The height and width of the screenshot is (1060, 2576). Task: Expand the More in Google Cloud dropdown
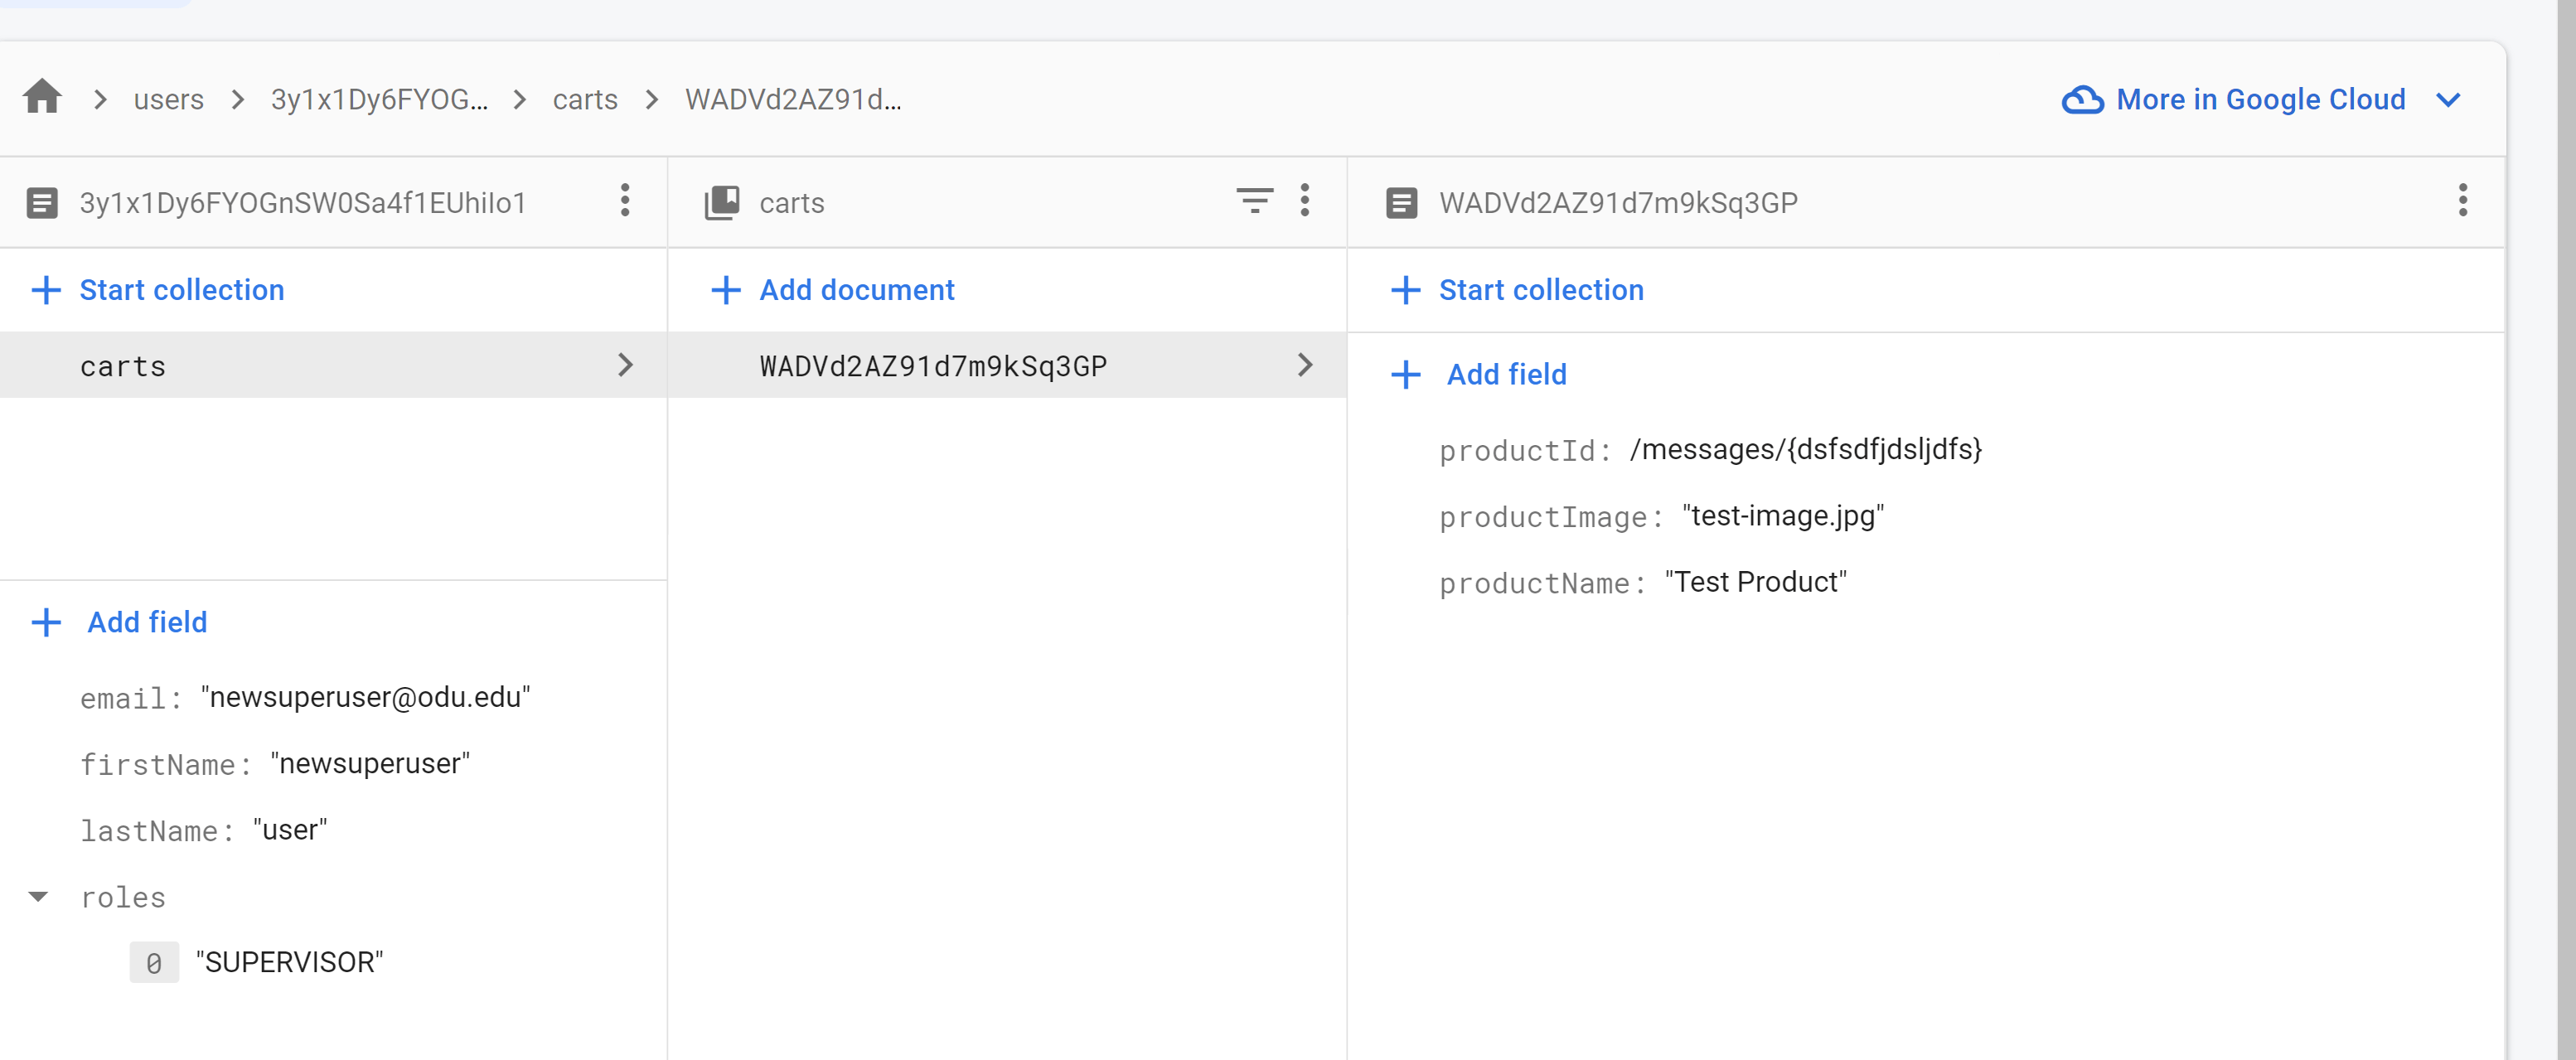pyautogui.click(x=2449, y=99)
